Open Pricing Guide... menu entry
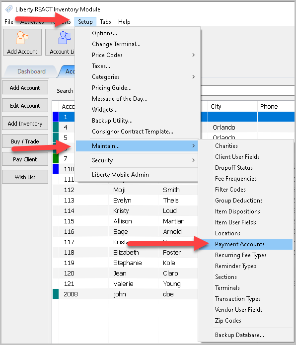This screenshot has height=345, width=296. coord(137,88)
